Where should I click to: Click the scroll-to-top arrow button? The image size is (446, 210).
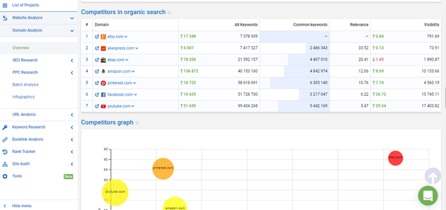433,176
